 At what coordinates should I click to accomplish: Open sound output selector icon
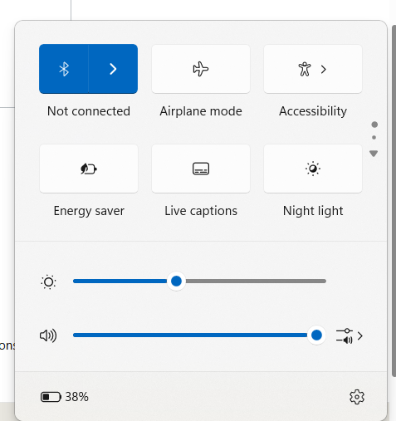click(x=345, y=336)
